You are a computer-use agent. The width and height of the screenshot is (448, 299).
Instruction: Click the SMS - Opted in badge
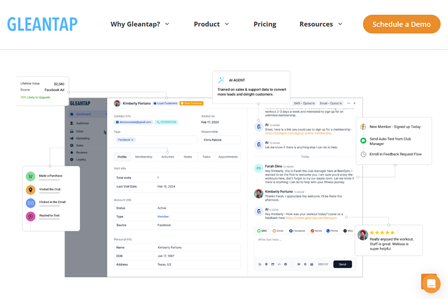(304, 103)
